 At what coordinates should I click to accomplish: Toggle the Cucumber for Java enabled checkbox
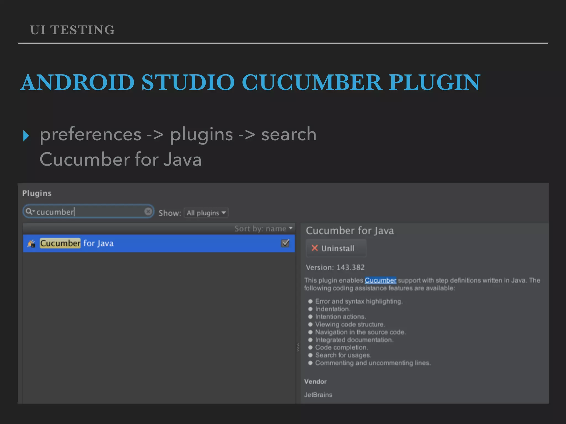(285, 243)
